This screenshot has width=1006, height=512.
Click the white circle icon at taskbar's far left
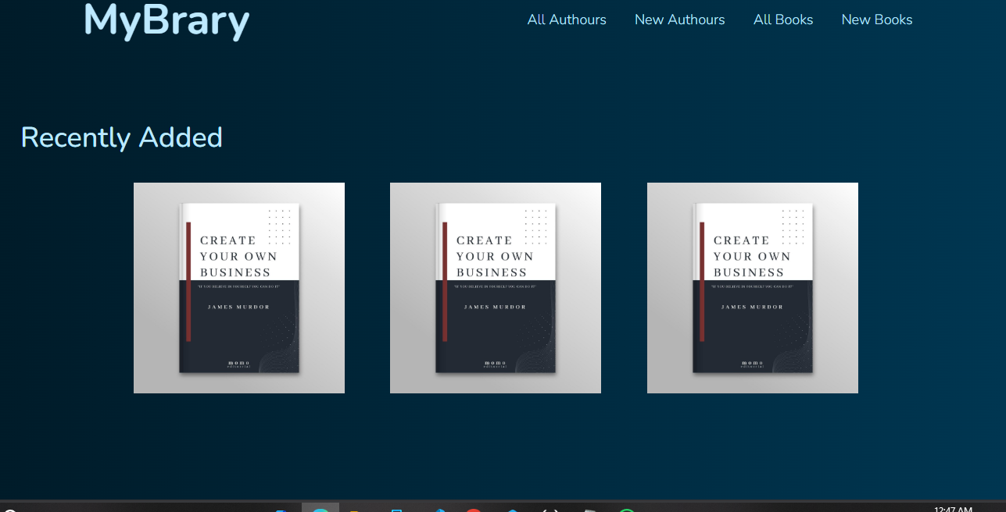(9, 510)
